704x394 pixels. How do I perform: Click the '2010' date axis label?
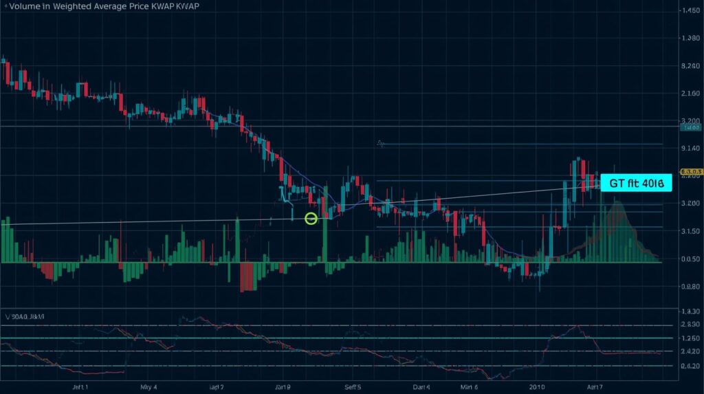(x=537, y=387)
